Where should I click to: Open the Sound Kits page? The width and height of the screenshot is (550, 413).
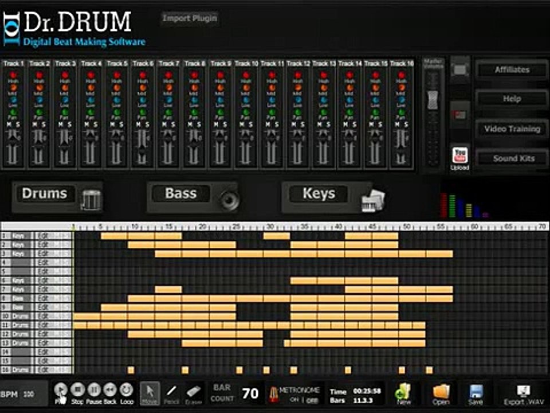513,158
